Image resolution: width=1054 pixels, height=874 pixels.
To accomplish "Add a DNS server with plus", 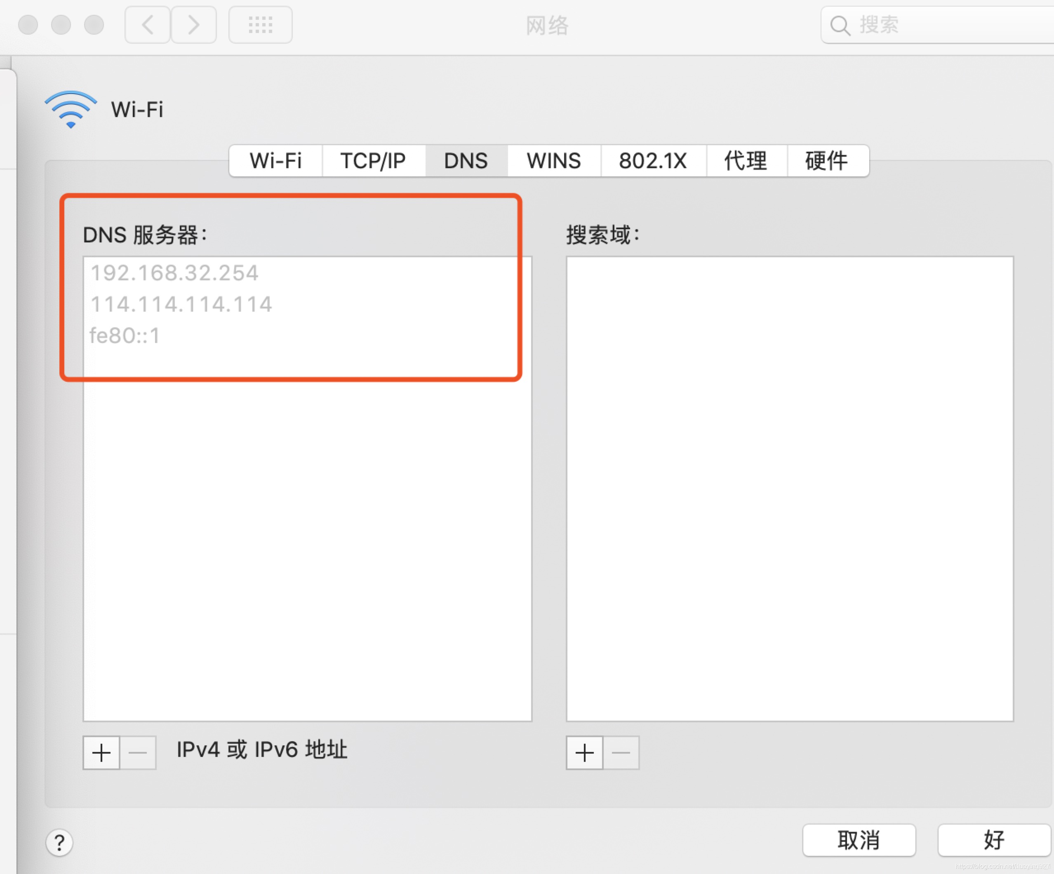I will (x=101, y=752).
